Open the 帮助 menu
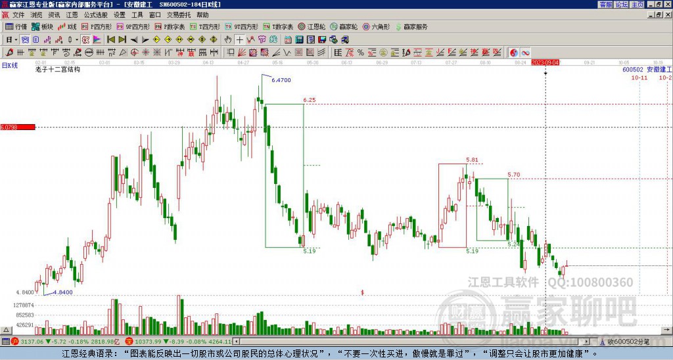673x360 pixels. [202, 14]
